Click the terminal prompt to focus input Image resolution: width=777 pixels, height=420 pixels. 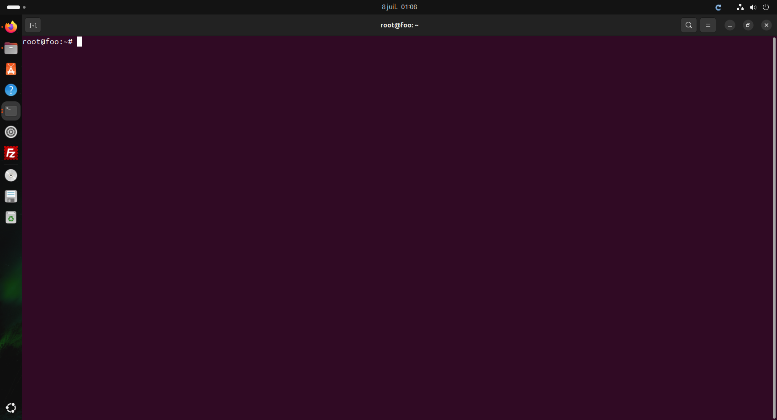tap(80, 42)
